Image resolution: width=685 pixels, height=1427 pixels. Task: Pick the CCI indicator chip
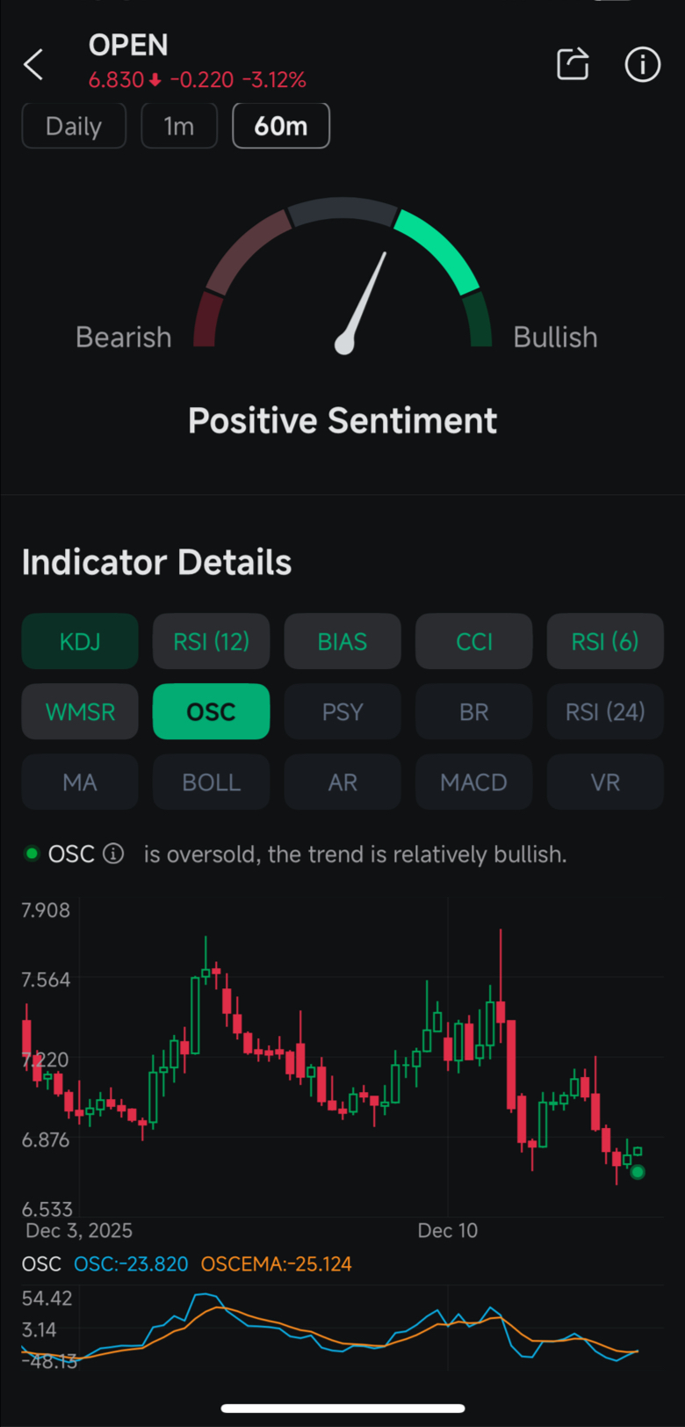[x=474, y=641]
